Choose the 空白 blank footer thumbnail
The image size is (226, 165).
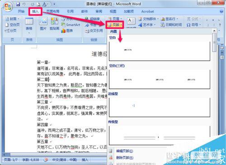[160, 51]
